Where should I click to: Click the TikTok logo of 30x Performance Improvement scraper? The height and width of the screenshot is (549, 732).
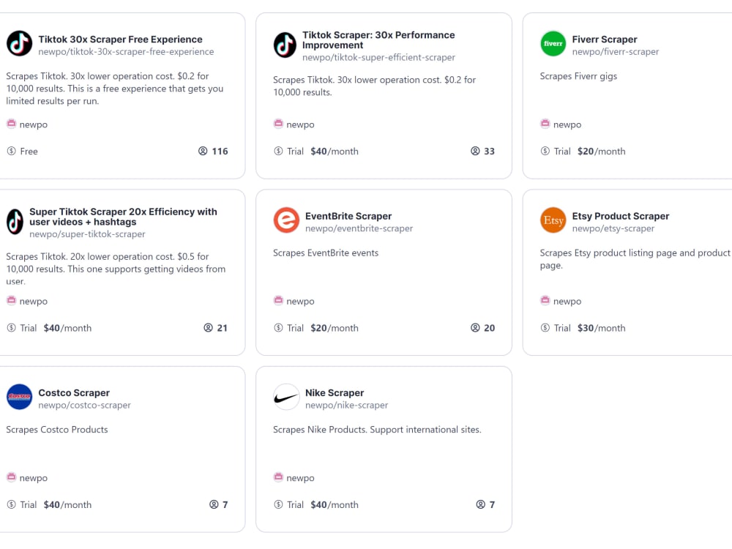tap(285, 45)
